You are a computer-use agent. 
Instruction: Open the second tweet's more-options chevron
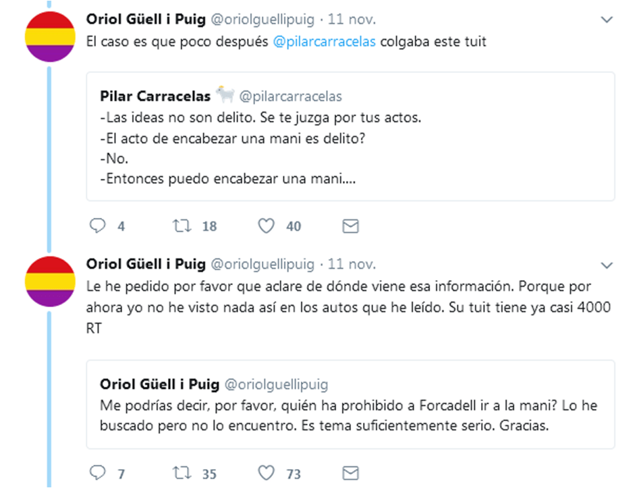[x=606, y=265]
